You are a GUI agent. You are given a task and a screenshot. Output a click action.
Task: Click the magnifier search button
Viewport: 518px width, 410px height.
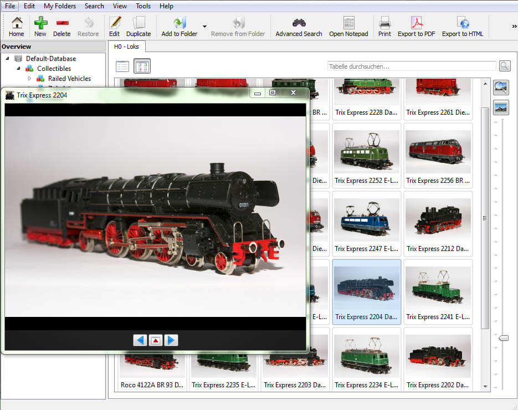pyautogui.click(x=505, y=66)
